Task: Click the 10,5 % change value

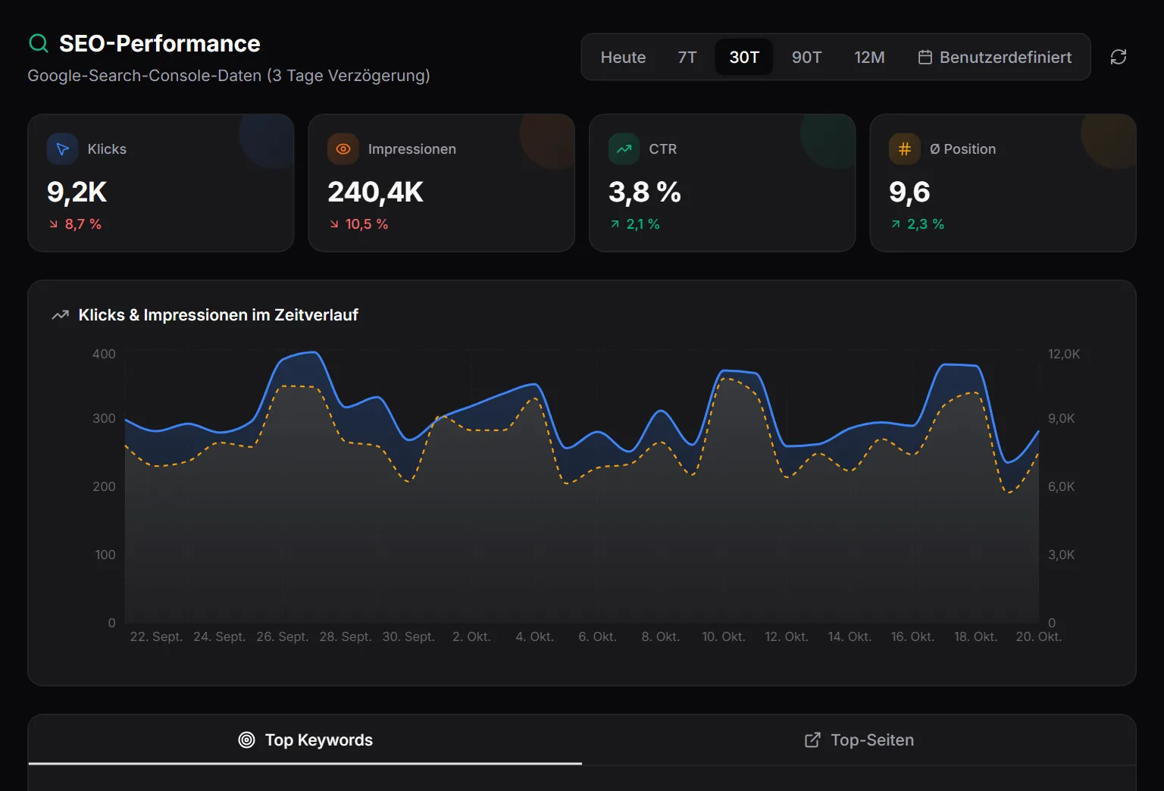Action: pyautogui.click(x=367, y=224)
